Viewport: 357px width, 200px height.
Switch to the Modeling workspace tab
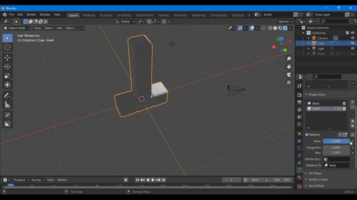pyautogui.click(x=89, y=15)
